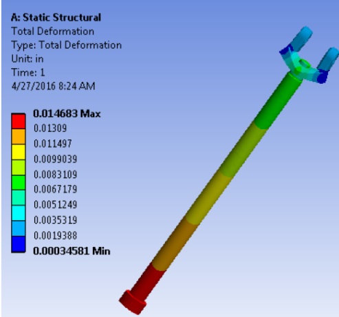Click the '0.0019388' legend value

pyautogui.click(x=55, y=236)
